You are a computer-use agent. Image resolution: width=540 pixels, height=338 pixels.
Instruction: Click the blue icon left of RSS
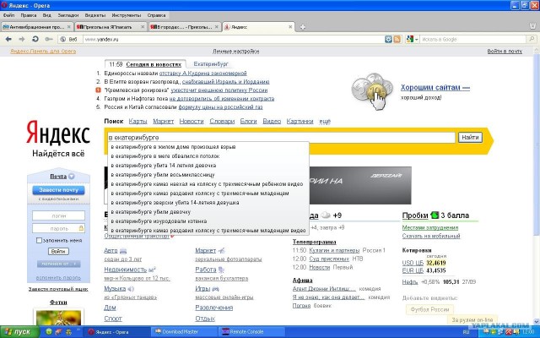coord(388,40)
